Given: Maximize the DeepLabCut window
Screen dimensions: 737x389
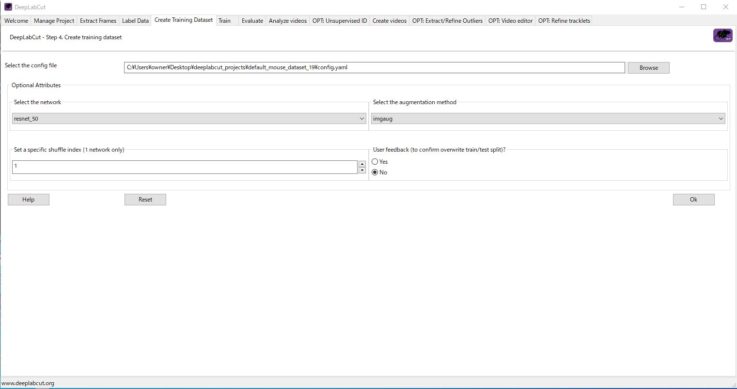Looking at the screenshot, I should tap(704, 7).
